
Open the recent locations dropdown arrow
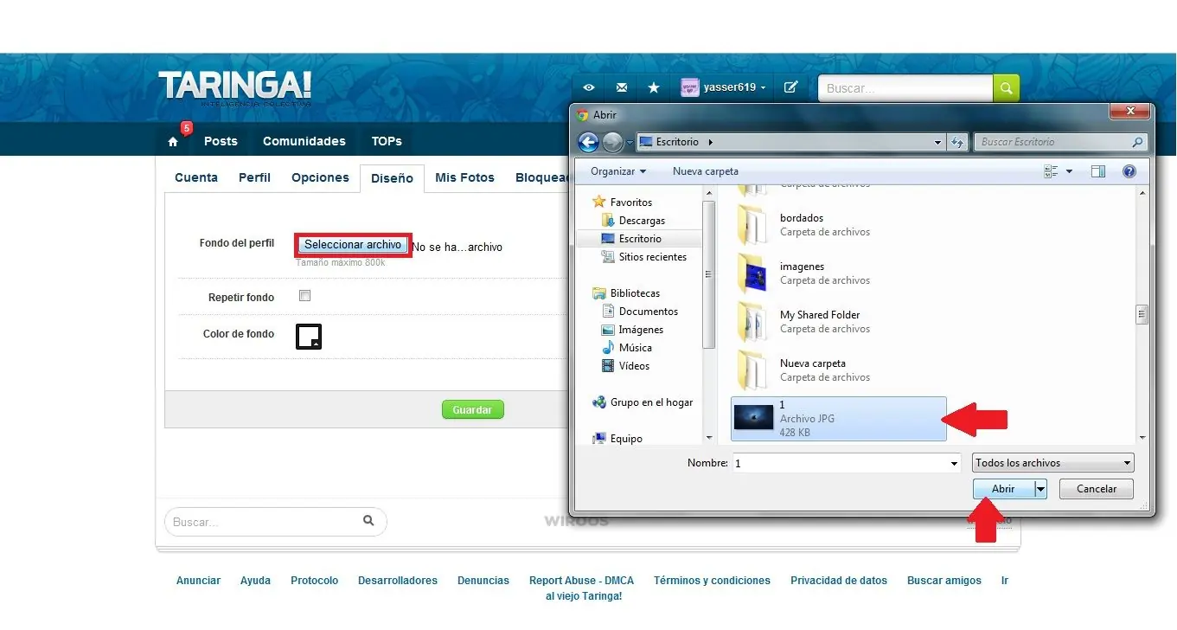pyautogui.click(x=630, y=143)
